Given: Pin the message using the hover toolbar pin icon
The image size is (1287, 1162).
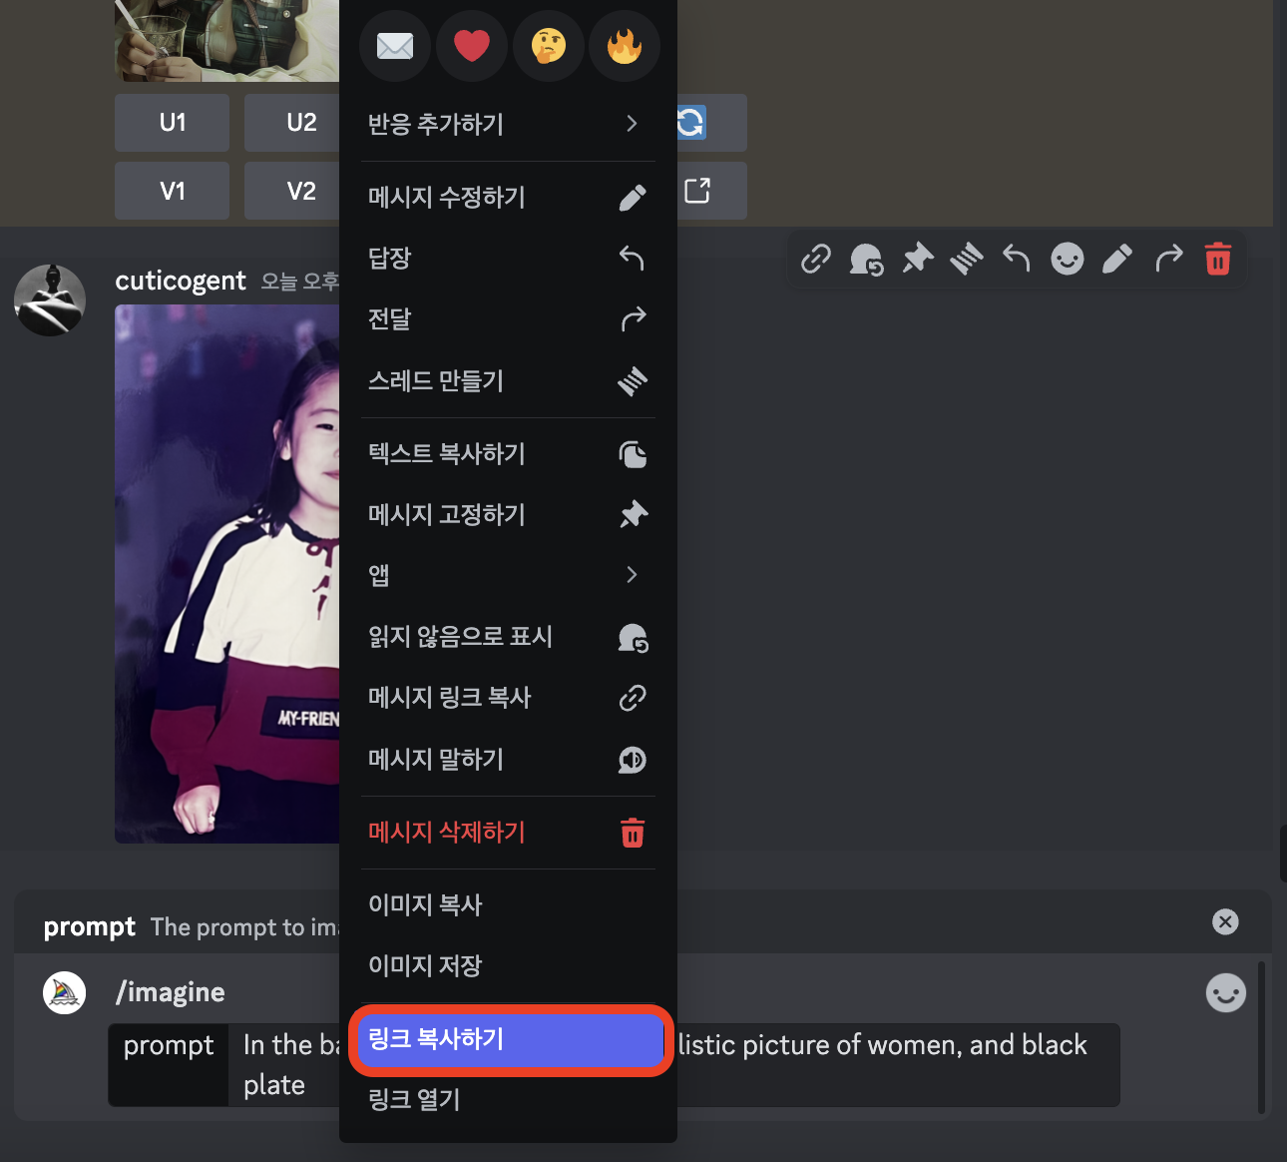Looking at the screenshot, I should [917, 259].
